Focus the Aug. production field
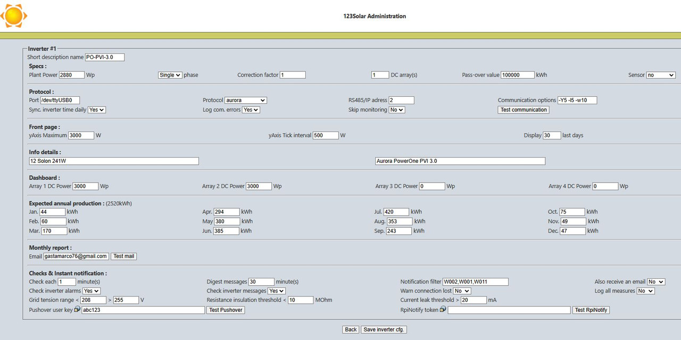681x340 pixels. 400,221
